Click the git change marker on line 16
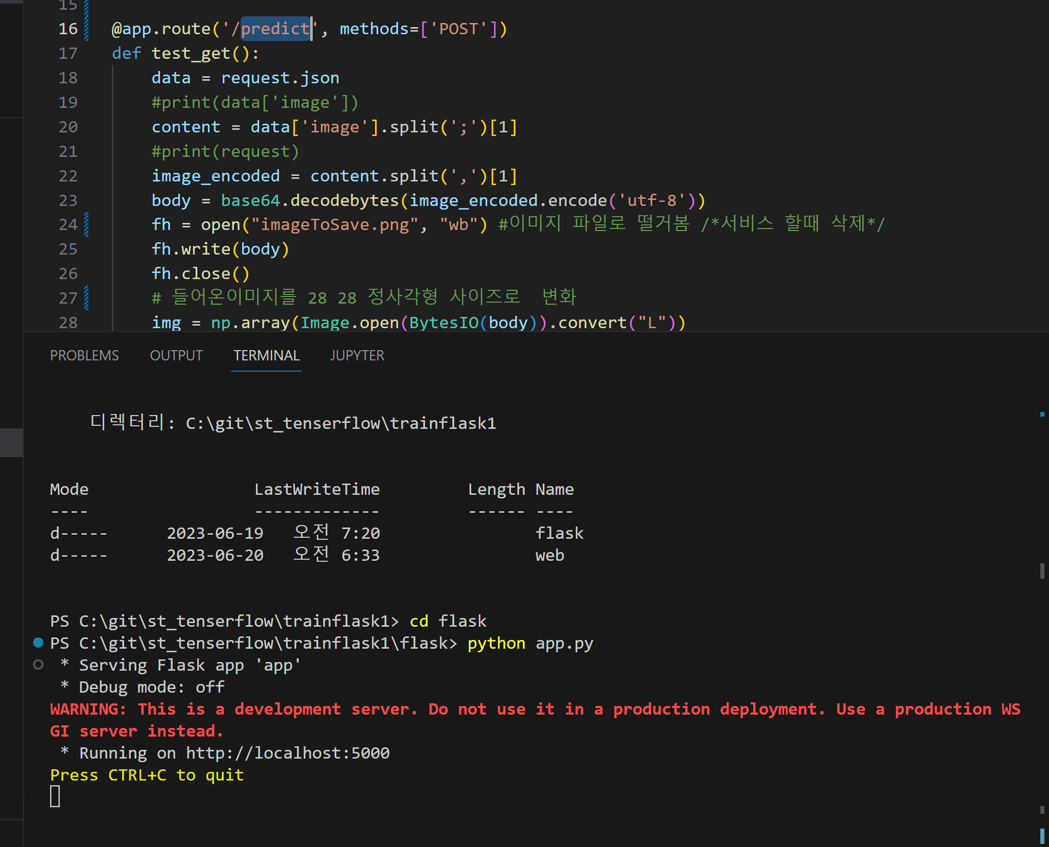Viewport: 1049px width, 847px height. tap(86, 29)
